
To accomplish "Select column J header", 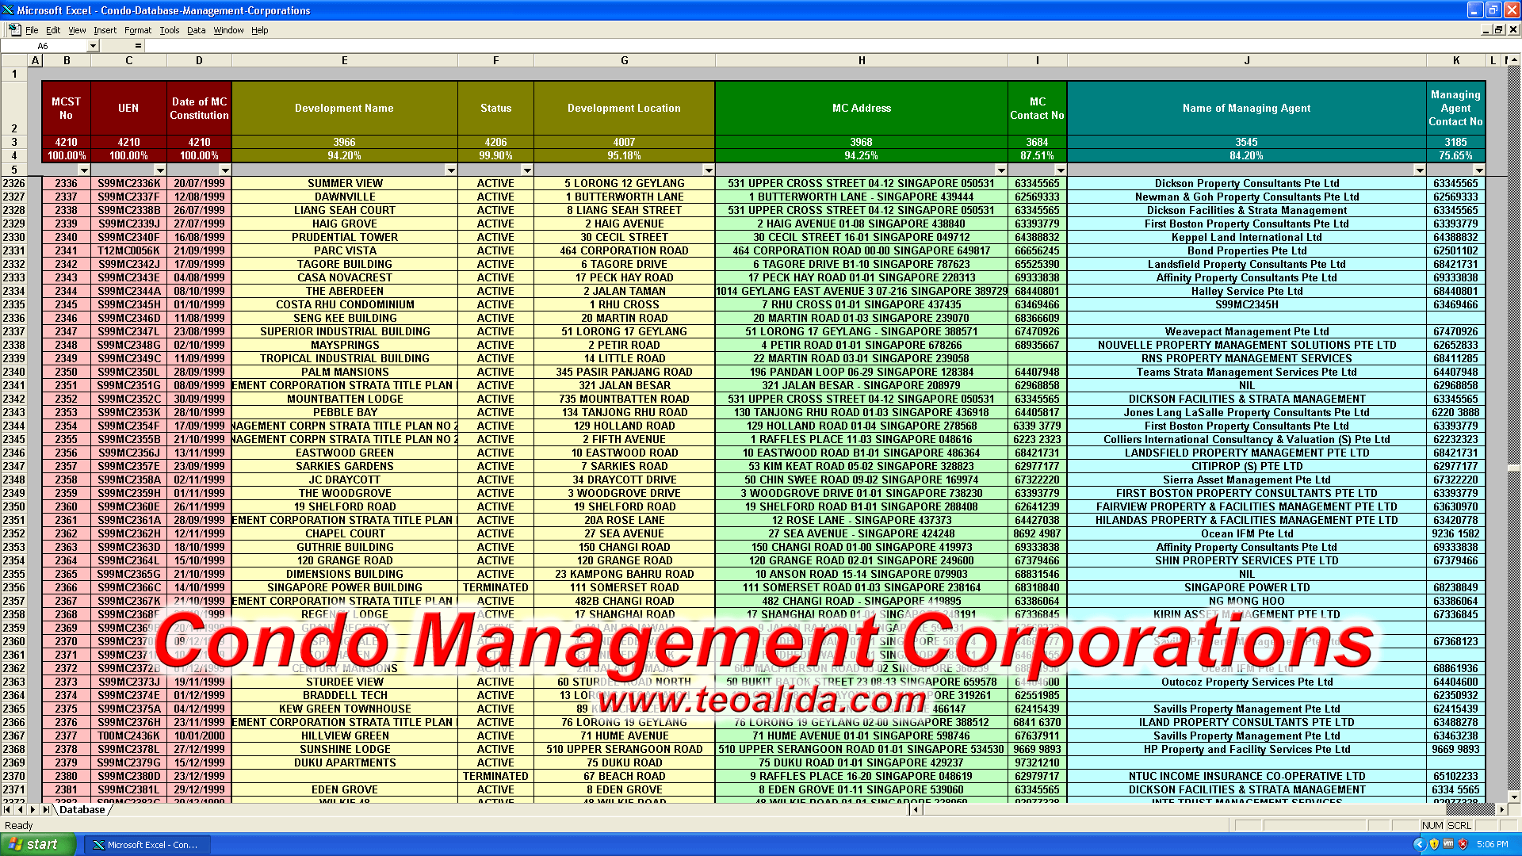I will coord(1247,60).
